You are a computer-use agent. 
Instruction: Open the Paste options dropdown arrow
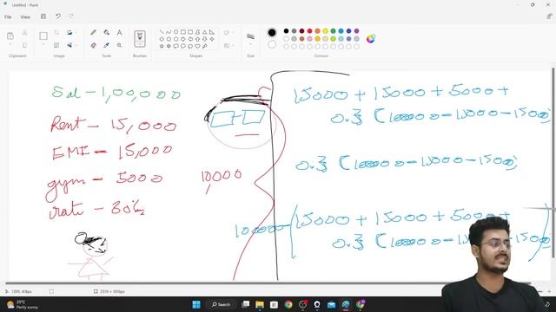10,44
